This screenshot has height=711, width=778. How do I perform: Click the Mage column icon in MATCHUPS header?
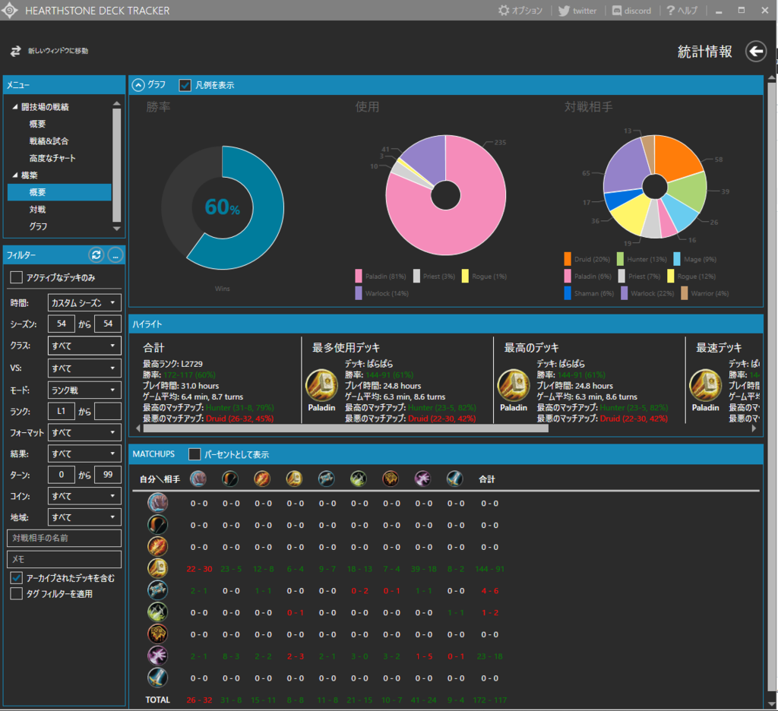click(x=262, y=479)
